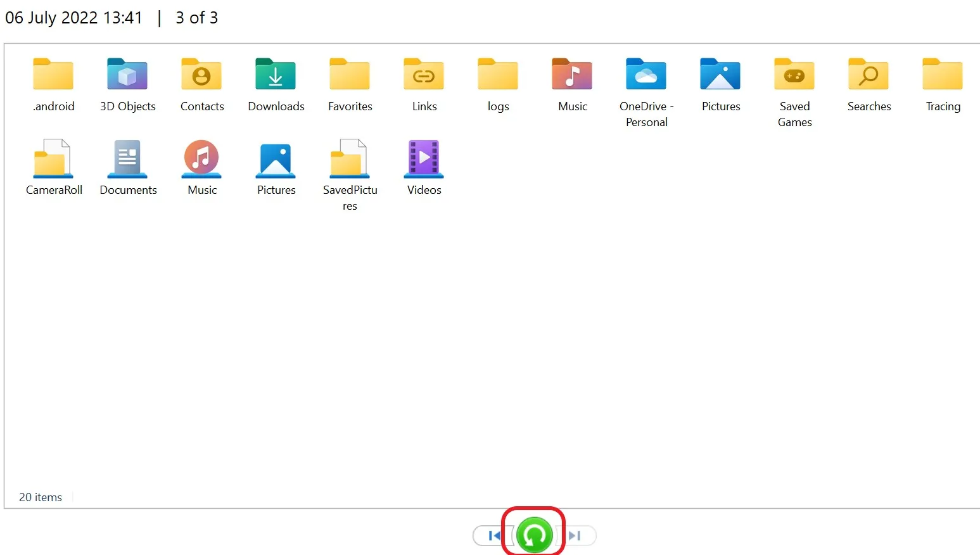Select the Contacts folder
The width and height of the screenshot is (980, 555).
201,82
